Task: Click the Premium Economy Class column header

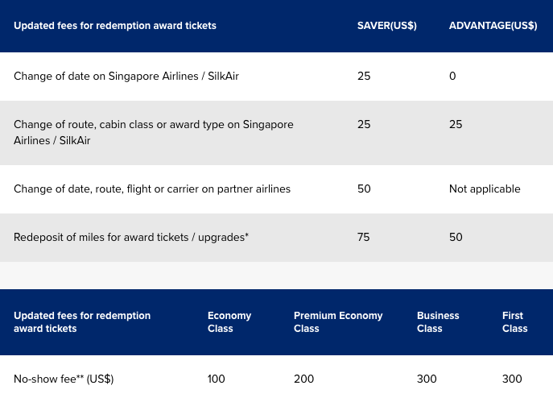Action: [338, 322]
